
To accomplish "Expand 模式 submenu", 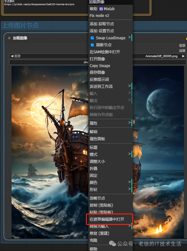I will (x=110, y=155).
